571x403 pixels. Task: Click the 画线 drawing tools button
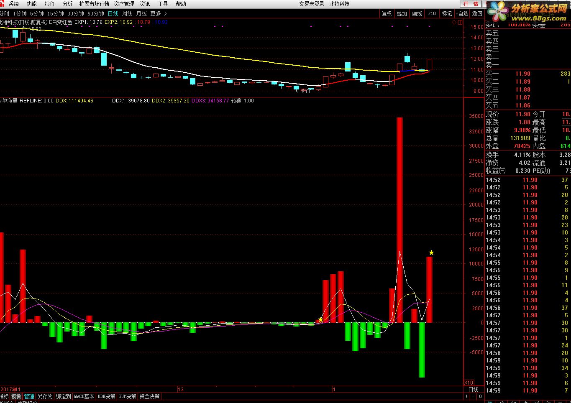(x=417, y=13)
